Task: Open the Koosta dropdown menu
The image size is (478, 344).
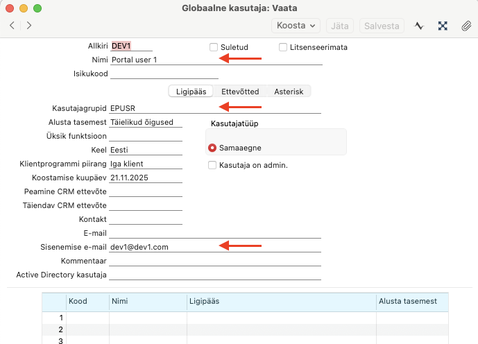Action: tap(296, 26)
